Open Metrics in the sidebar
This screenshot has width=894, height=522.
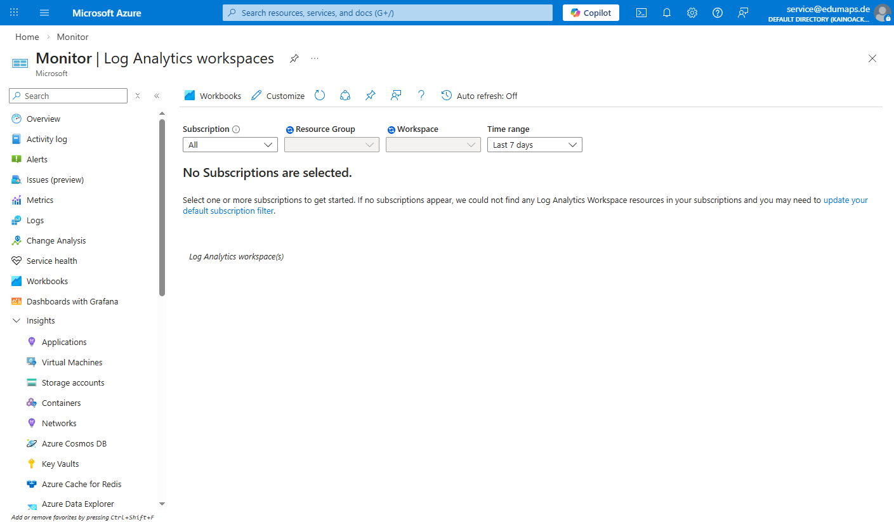(40, 200)
